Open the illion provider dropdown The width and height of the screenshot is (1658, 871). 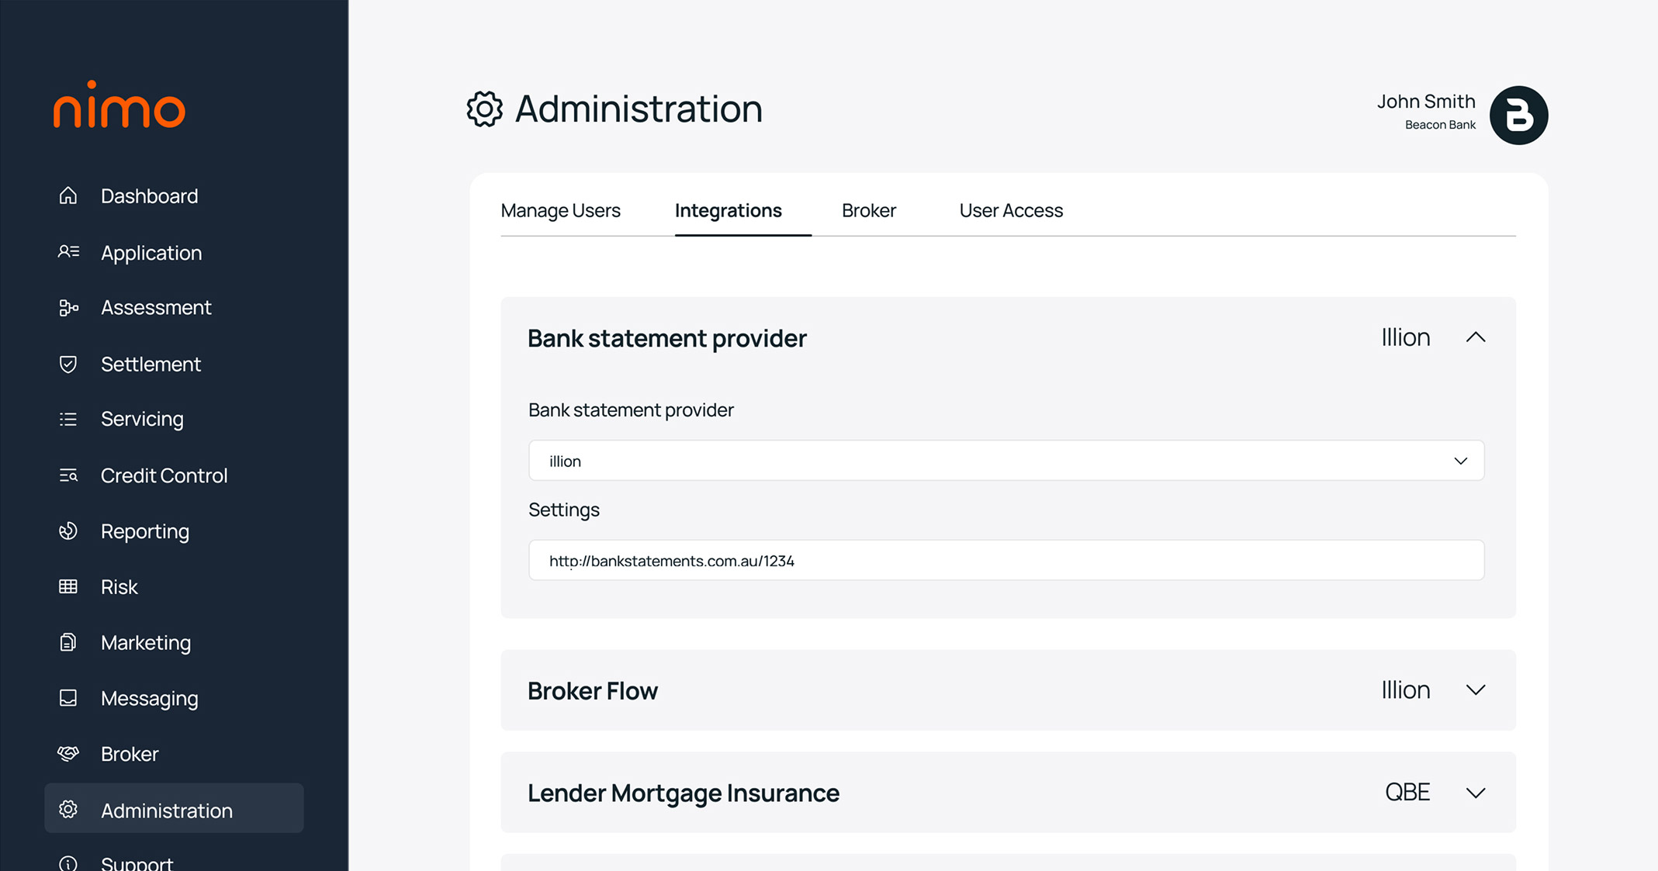pos(1006,461)
